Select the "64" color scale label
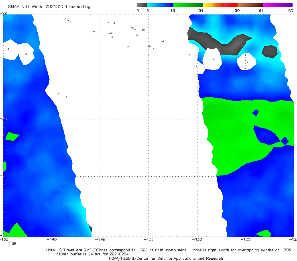The image size is (297, 261). (x=261, y=11)
